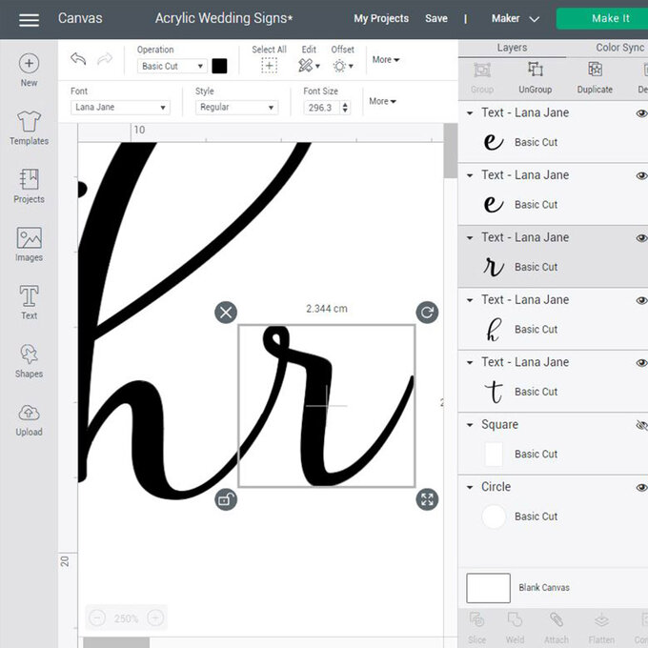Open the Operation dropdown set to Basic Cut

click(x=172, y=67)
